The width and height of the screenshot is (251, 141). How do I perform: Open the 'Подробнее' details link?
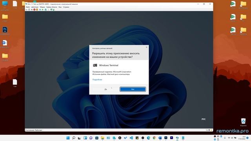coord(97,80)
